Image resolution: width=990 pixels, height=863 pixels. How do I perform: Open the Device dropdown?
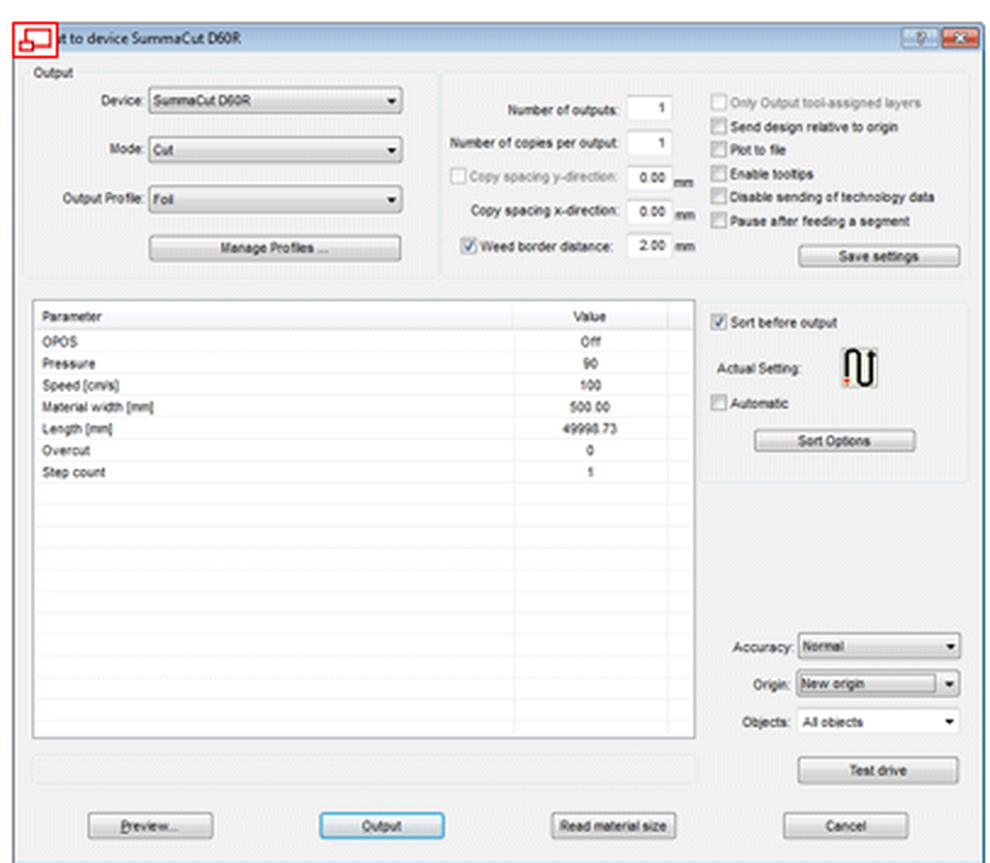[275, 100]
